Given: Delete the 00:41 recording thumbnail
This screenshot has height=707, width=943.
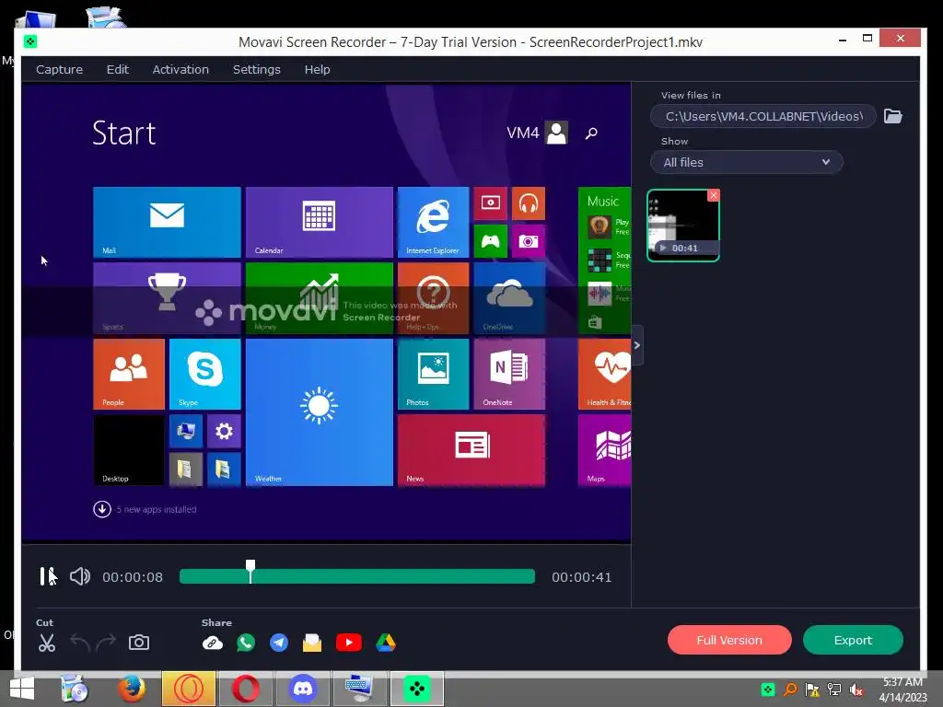Looking at the screenshot, I should [714, 195].
